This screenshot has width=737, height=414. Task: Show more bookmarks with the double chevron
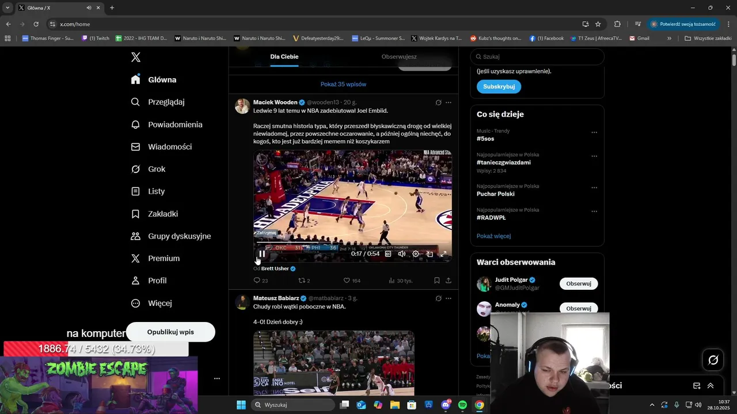click(669, 39)
